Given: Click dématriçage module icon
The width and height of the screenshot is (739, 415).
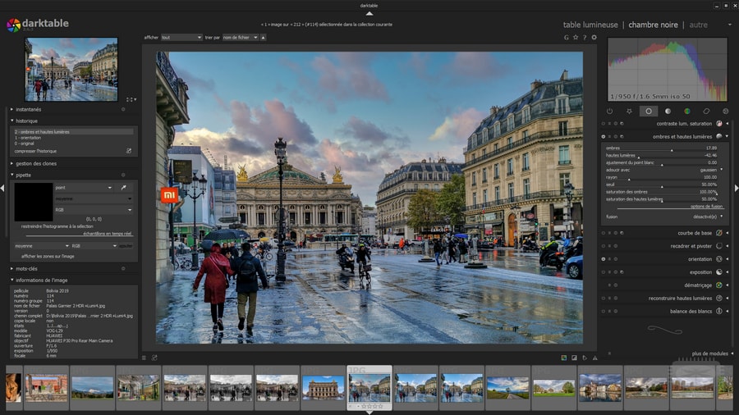Looking at the screenshot, I should click(718, 285).
